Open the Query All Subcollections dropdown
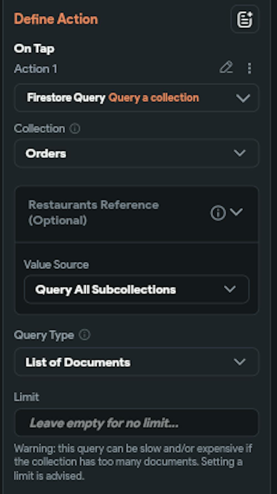This screenshot has width=277, height=494. tap(136, 290)
